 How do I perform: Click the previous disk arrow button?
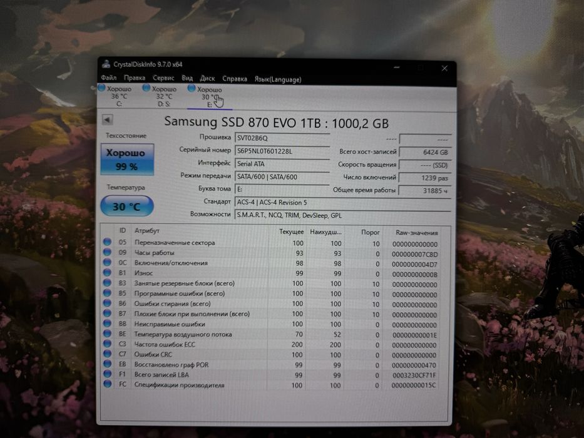[107, 120]
